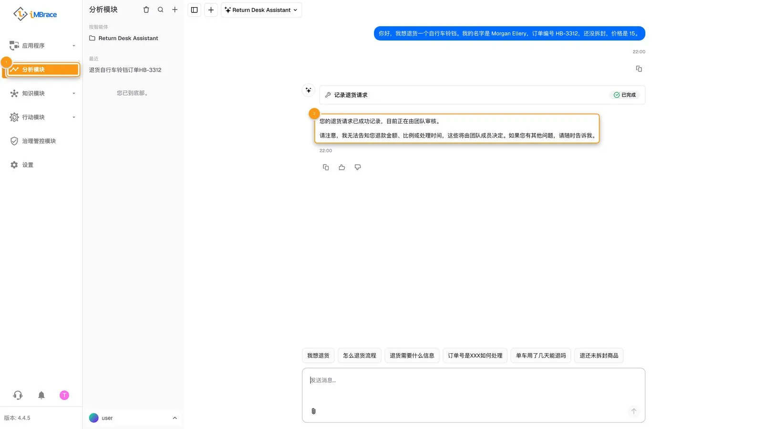Choose the 我想退货 suggestion
The height and width of the screenshot is (429, 763).
(318, 356)
